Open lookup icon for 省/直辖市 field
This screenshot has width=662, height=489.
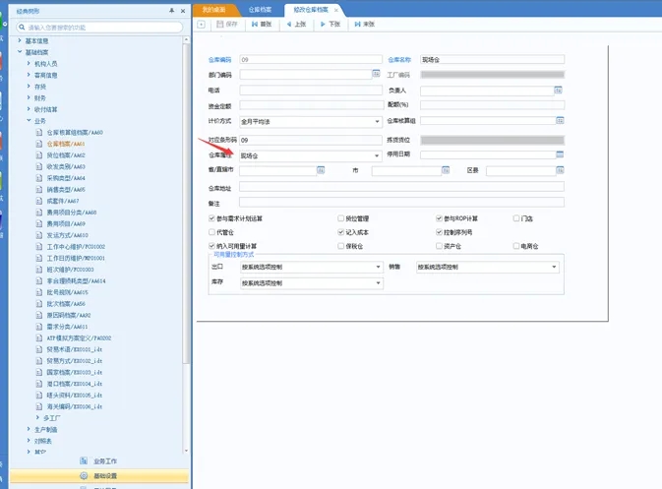pos(321,170)
